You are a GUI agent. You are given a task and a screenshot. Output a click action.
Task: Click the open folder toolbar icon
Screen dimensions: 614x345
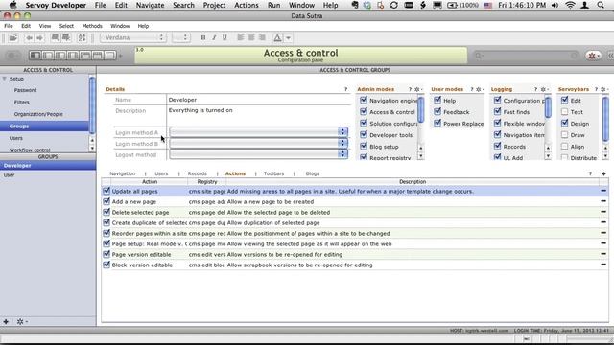(12, 38)
